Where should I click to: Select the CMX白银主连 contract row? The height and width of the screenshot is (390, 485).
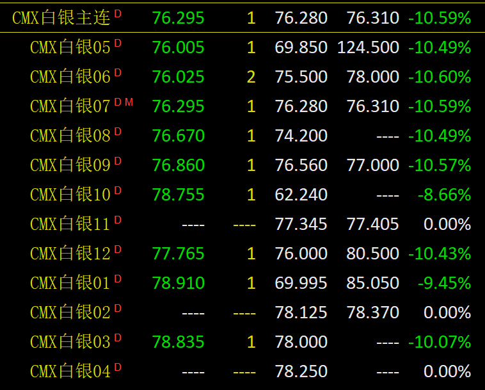point(242,18)
